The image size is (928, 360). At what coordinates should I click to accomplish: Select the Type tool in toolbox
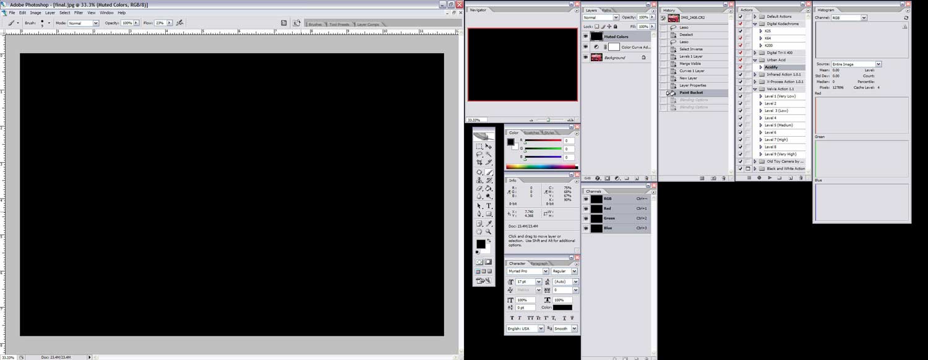click(x=489, y=206)
